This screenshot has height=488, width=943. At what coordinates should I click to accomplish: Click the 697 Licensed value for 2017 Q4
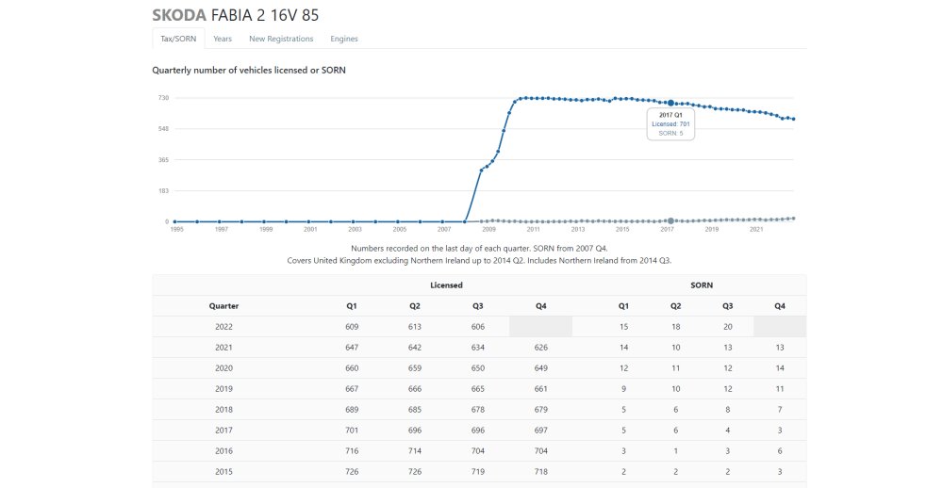pyautogui.click(x=540, y=431)
